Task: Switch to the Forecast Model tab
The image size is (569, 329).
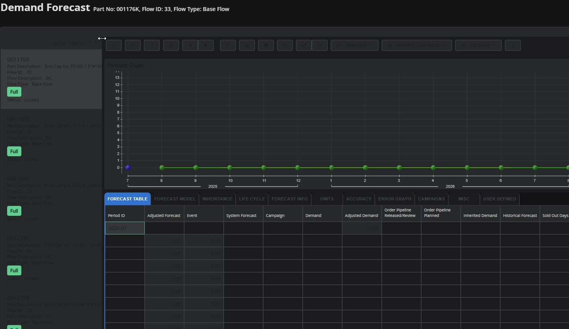Action: coord(175,199)
